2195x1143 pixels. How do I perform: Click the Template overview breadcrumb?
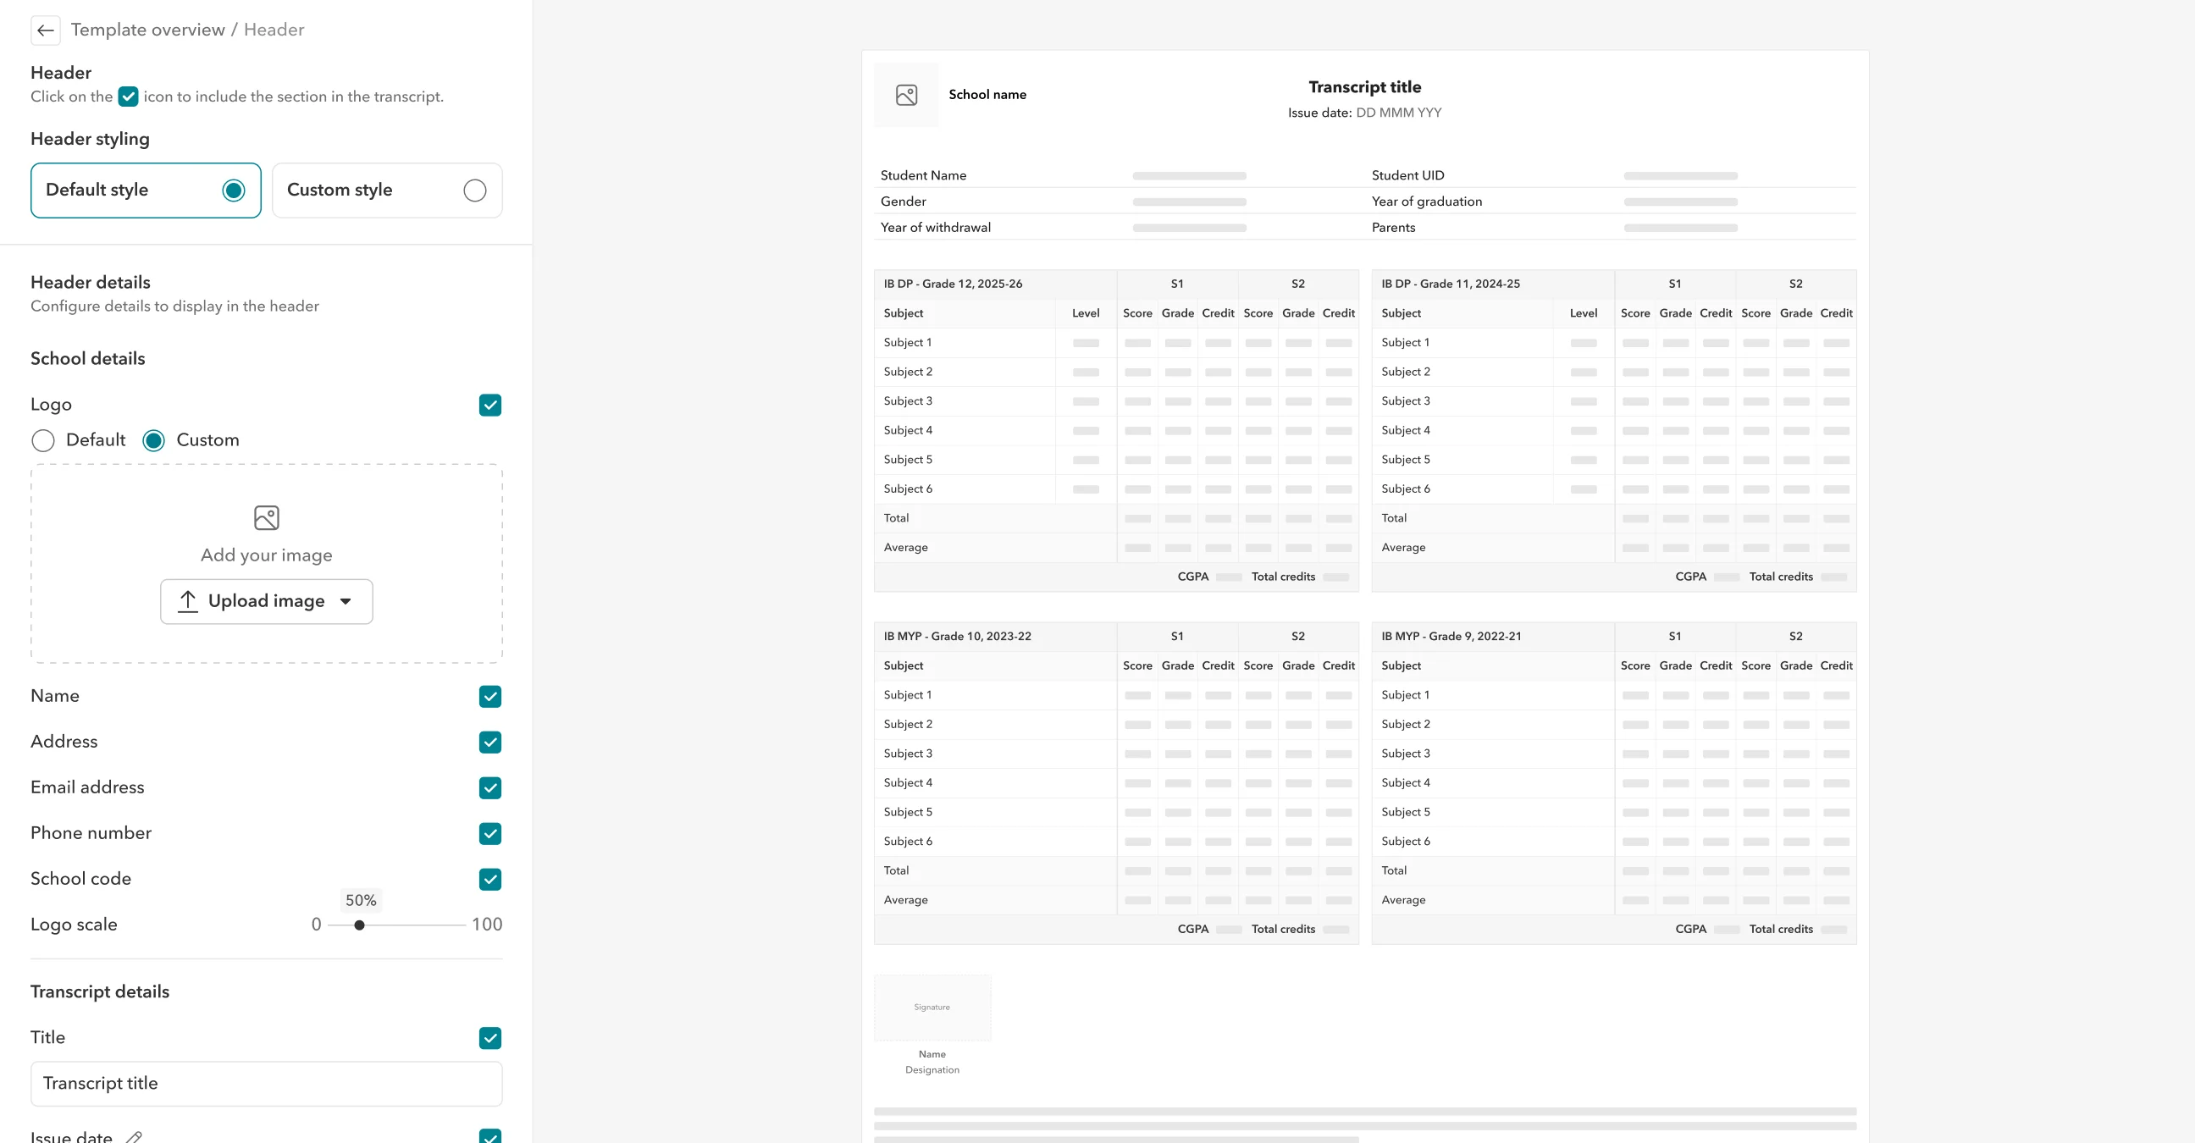(x=147, y=30)
